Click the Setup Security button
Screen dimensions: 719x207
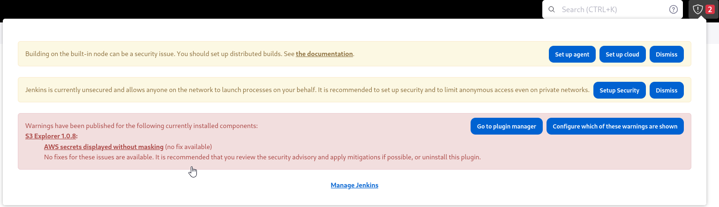(620, 90)
